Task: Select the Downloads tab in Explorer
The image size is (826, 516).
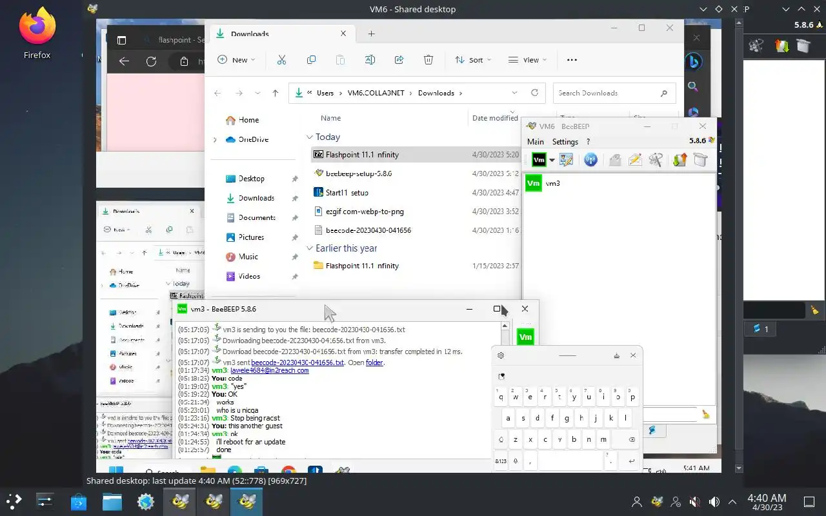Action: [x=281, y=34]
